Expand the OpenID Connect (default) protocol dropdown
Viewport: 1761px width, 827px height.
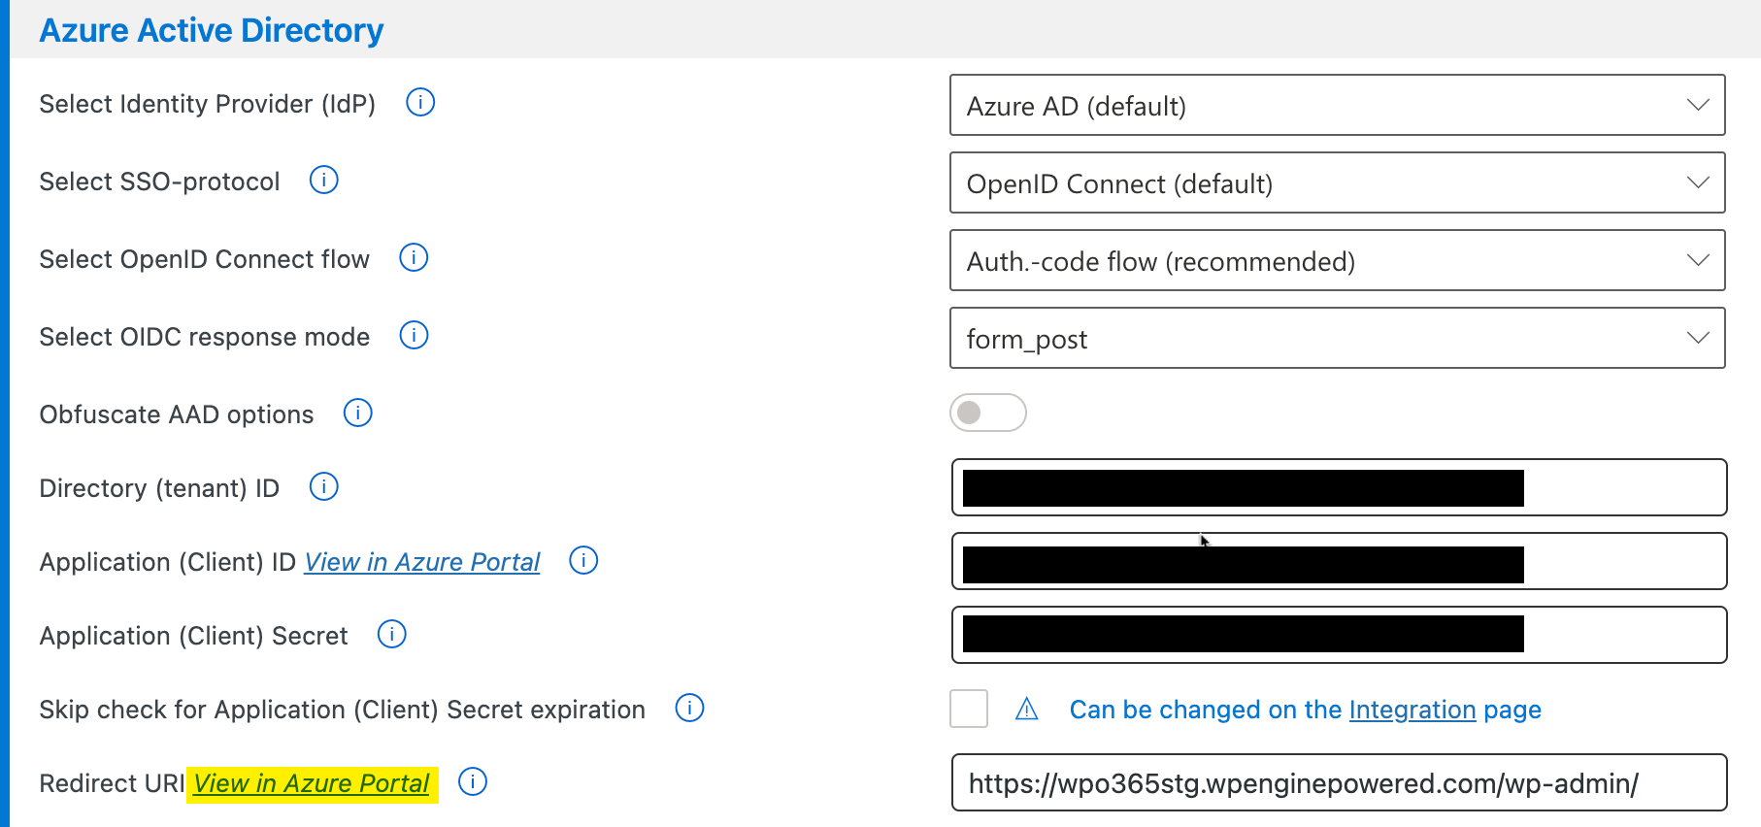(x=1338, y=182)
